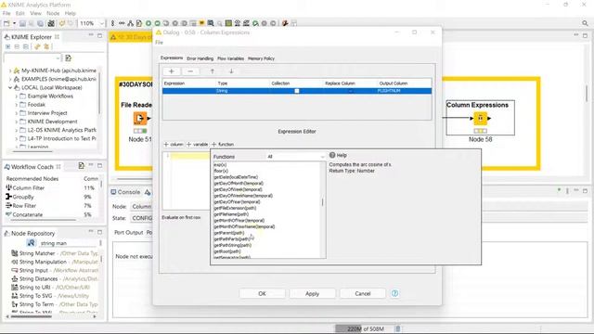This screenshot has height=334, width=594.
Task: Click the add column button
Action: pyautogui.click(x=174, y=145)
